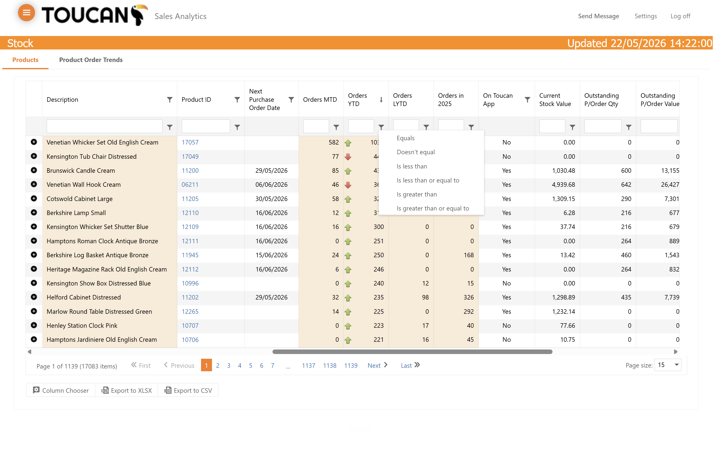Open Orders MTD filter row condition icon

[x=336, y=127]
